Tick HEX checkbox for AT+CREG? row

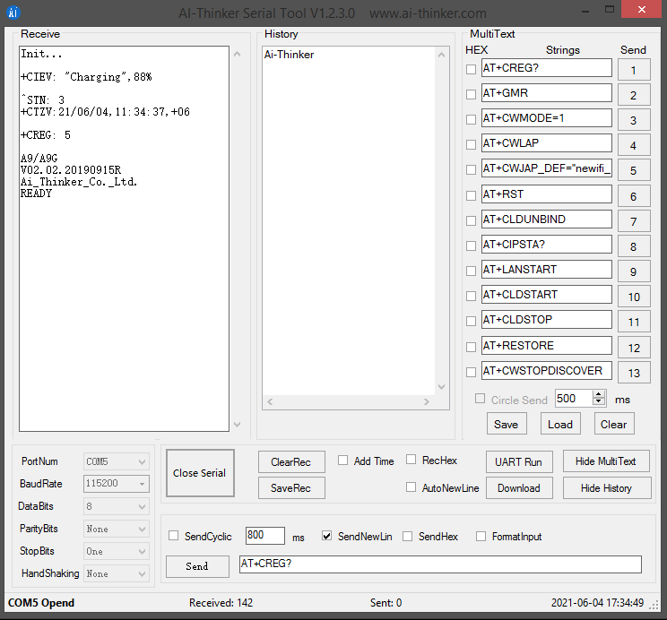click(471, 69)
